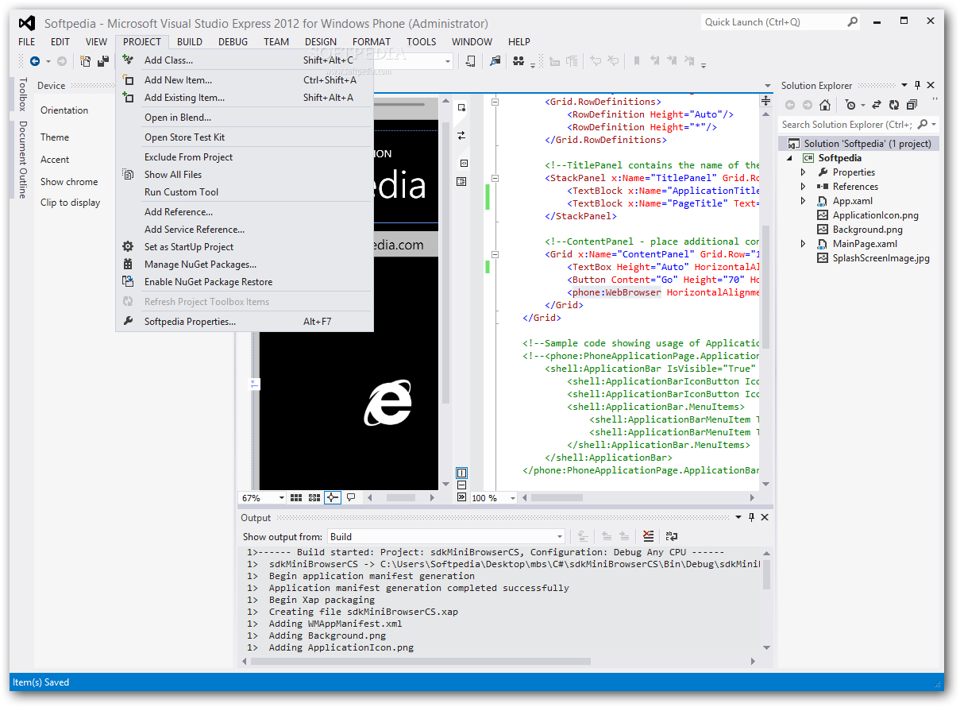Click the Quick Launch input field

[773, 22]
